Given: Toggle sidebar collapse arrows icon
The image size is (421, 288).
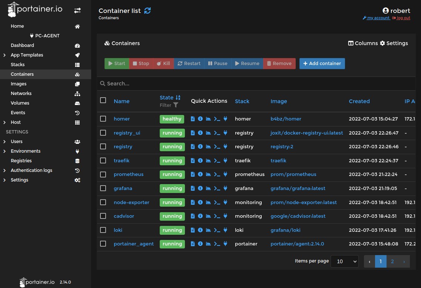Looking at the screenshot, I should point(77,11).
